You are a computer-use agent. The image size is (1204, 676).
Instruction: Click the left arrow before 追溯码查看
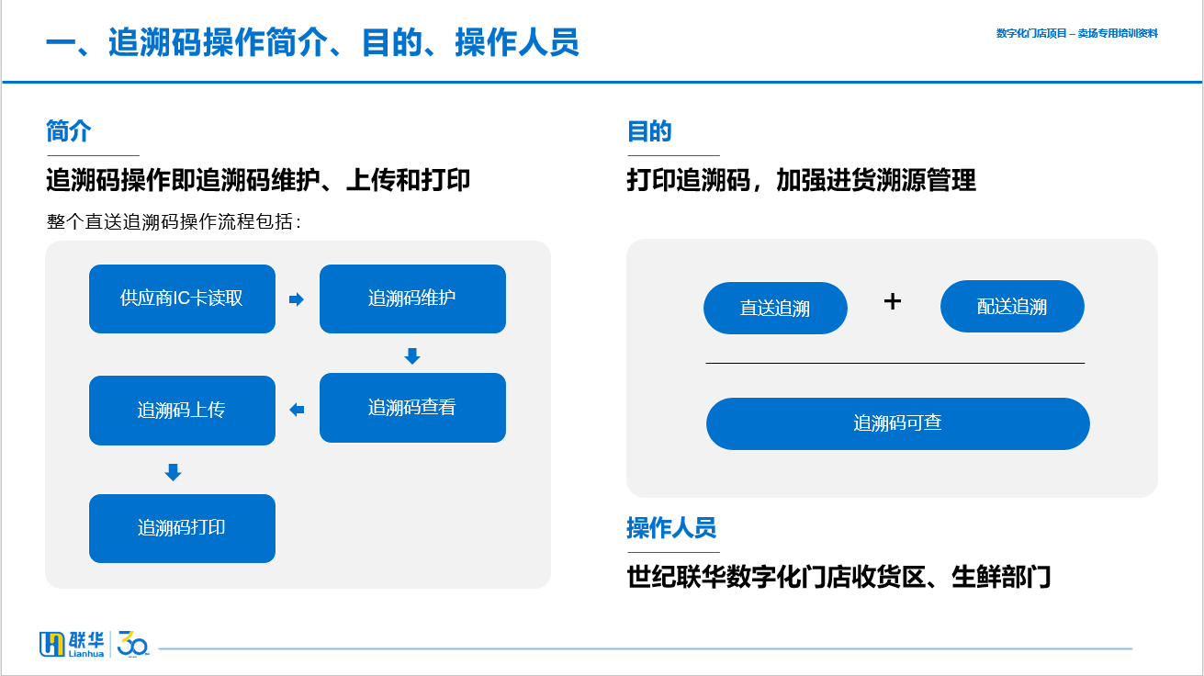pos(297,410)
